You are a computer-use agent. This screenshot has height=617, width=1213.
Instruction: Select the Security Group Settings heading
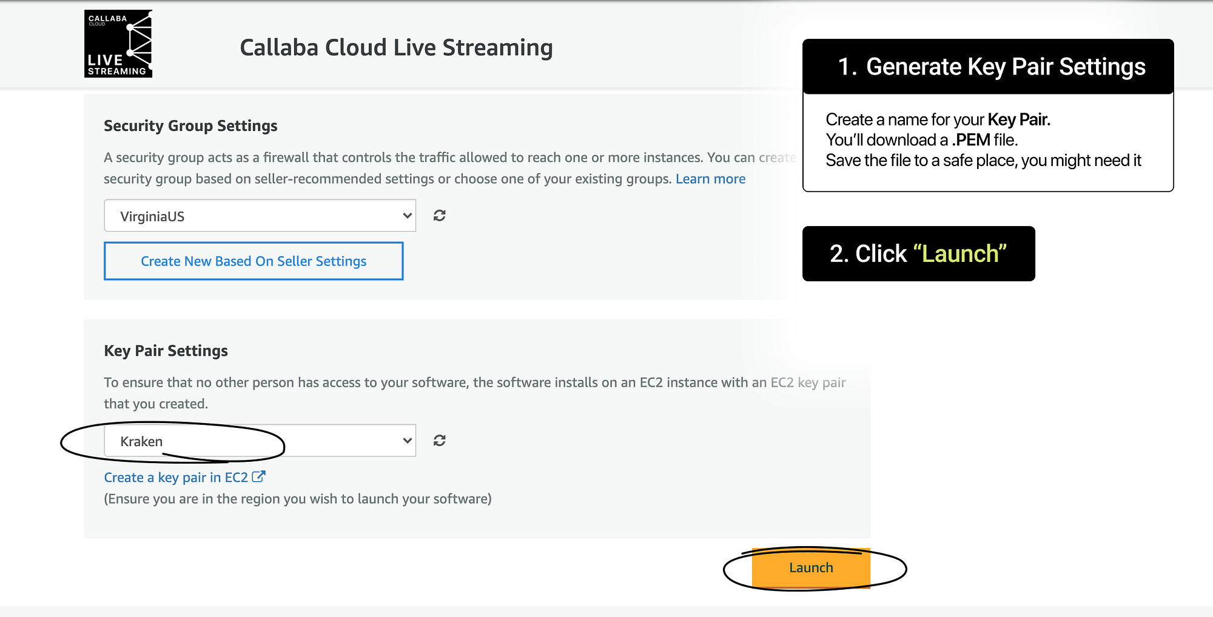point(190,125)
